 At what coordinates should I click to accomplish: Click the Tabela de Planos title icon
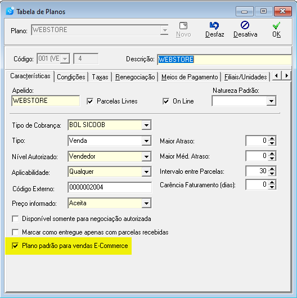(10, 11)
